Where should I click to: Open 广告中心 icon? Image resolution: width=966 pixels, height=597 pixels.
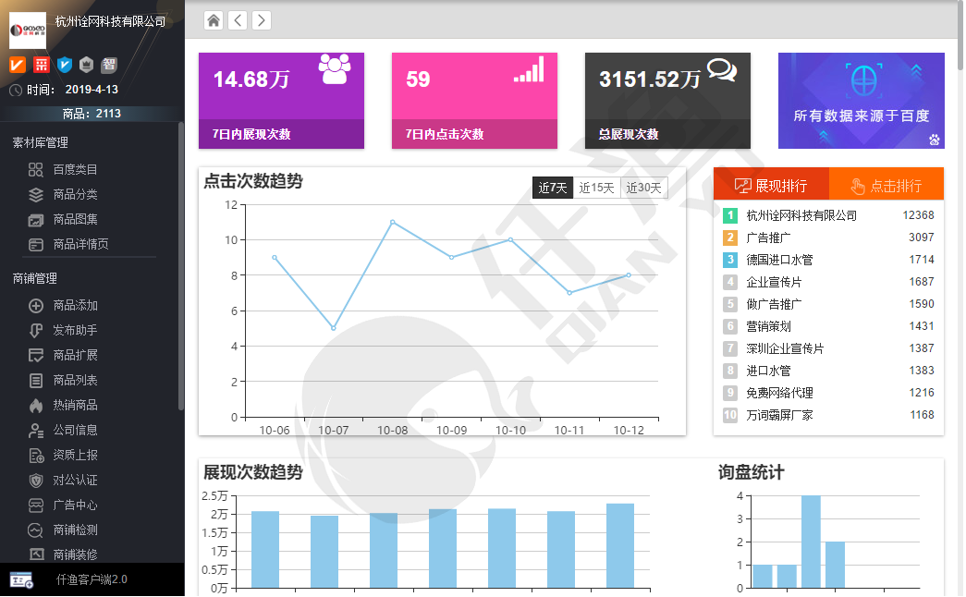click(x=36, y=506)
